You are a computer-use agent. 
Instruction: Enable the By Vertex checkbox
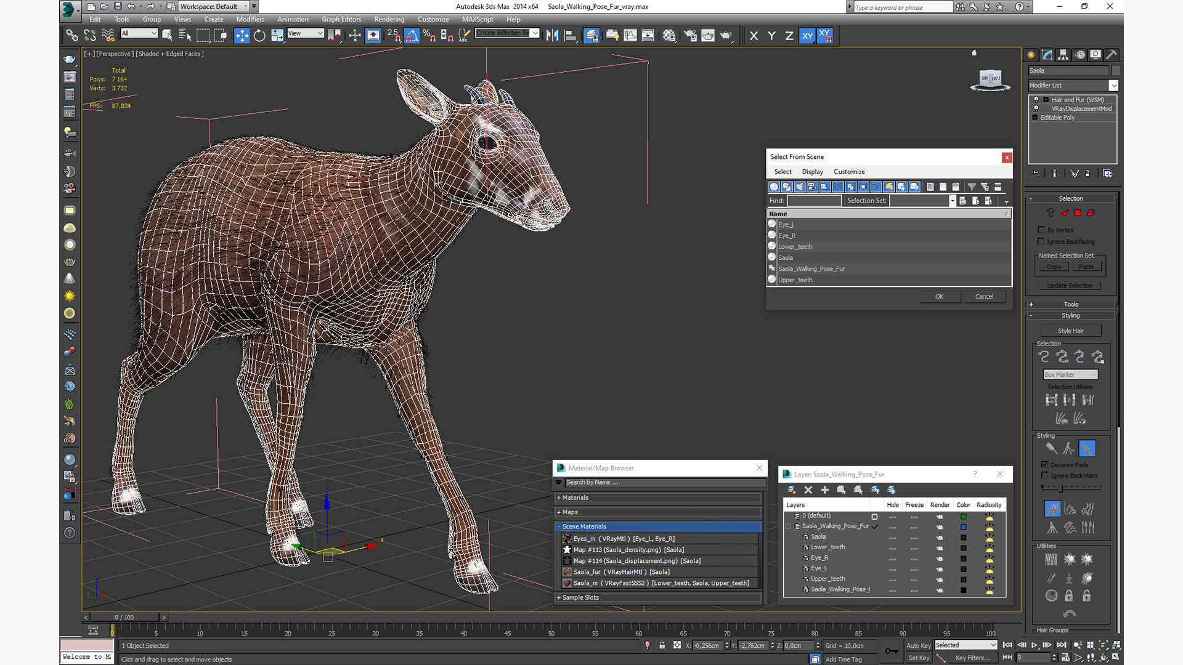coord(1041,230)
